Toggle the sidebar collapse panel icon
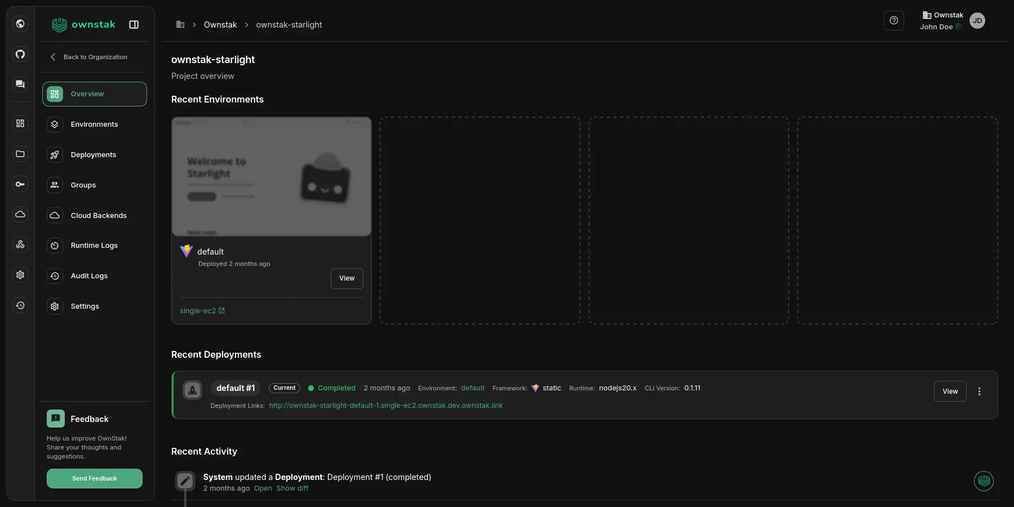Screen dimensions: 1014x507 [x=134, y=25]
